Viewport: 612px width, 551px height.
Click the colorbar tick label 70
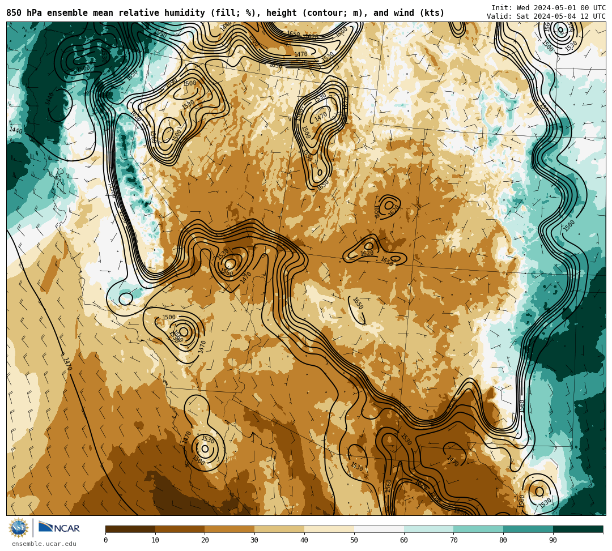coord(453,540)
